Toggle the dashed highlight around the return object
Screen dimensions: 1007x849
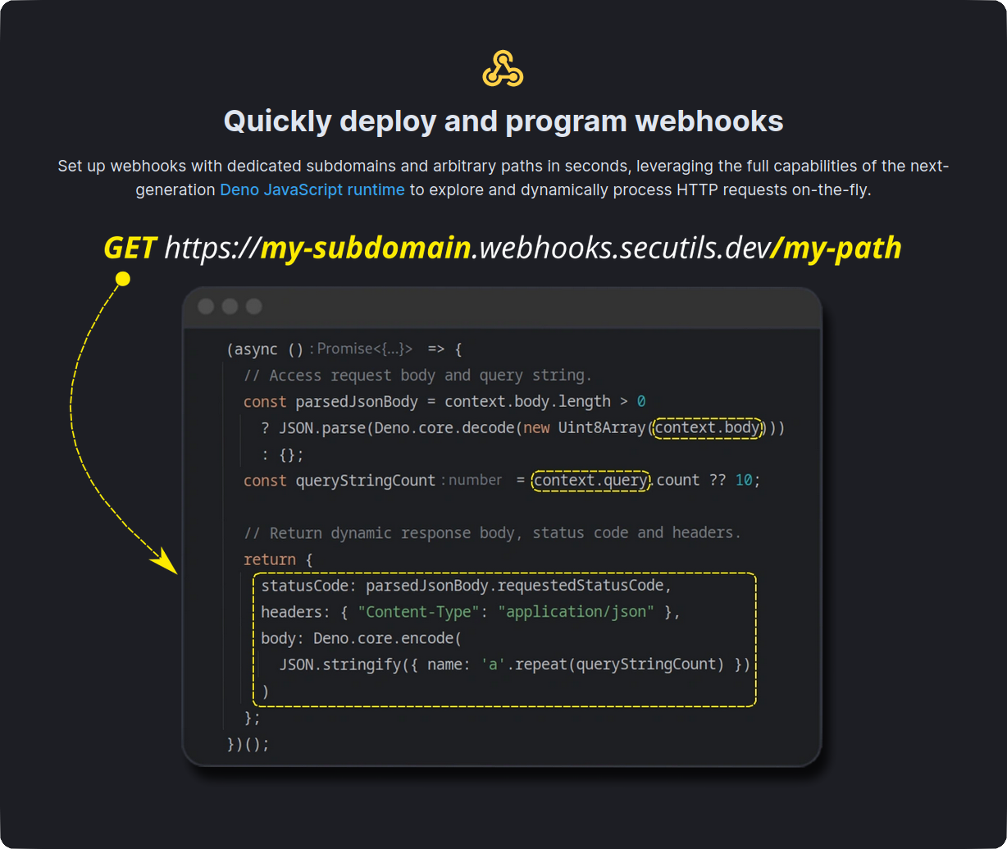504,640
